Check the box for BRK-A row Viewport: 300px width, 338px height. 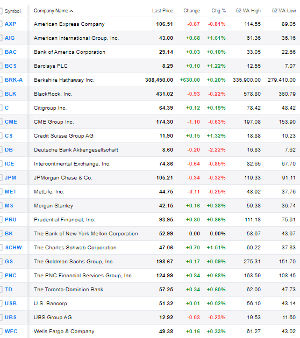coord(1,80)
